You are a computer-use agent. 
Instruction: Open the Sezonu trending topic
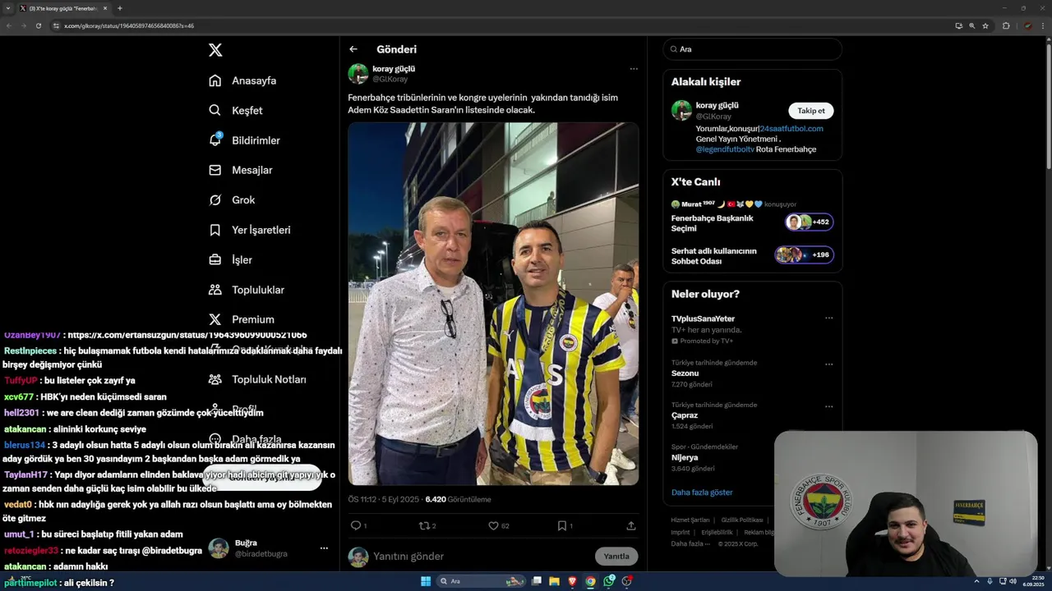tap(685, 373)
